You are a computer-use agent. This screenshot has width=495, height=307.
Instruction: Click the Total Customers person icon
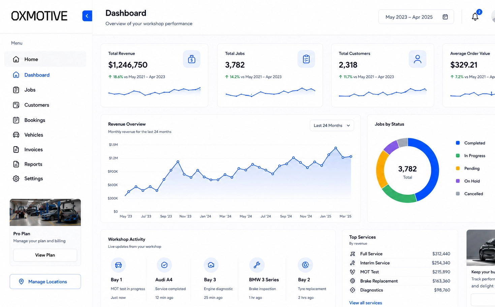(417, 59)
